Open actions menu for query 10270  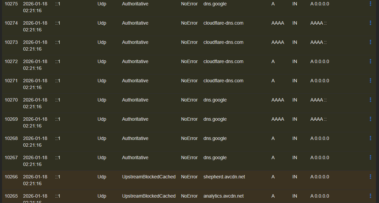click(x=370, y=99)
